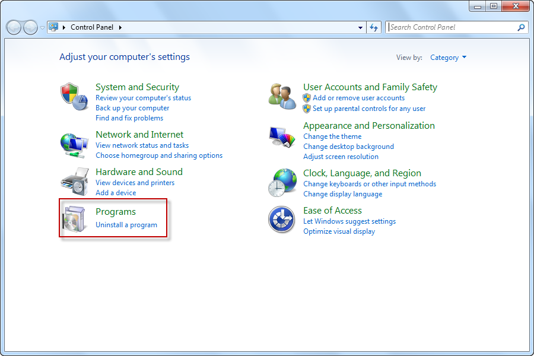
Task: Click Uninstall a program
Action: tap(126, 225)
